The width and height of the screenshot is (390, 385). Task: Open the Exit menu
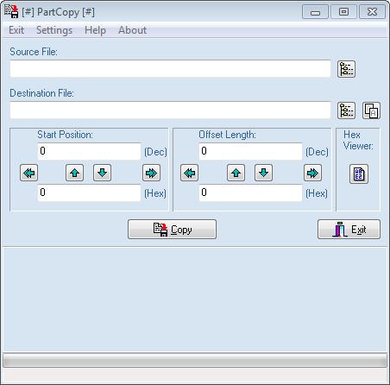pos(16,30)
